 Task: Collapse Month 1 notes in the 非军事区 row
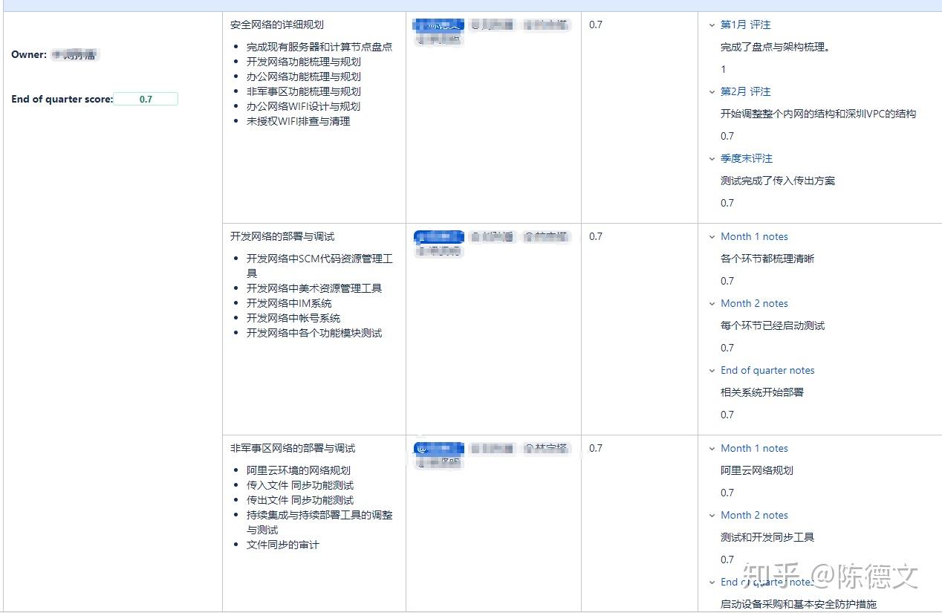tap(712, 448)
